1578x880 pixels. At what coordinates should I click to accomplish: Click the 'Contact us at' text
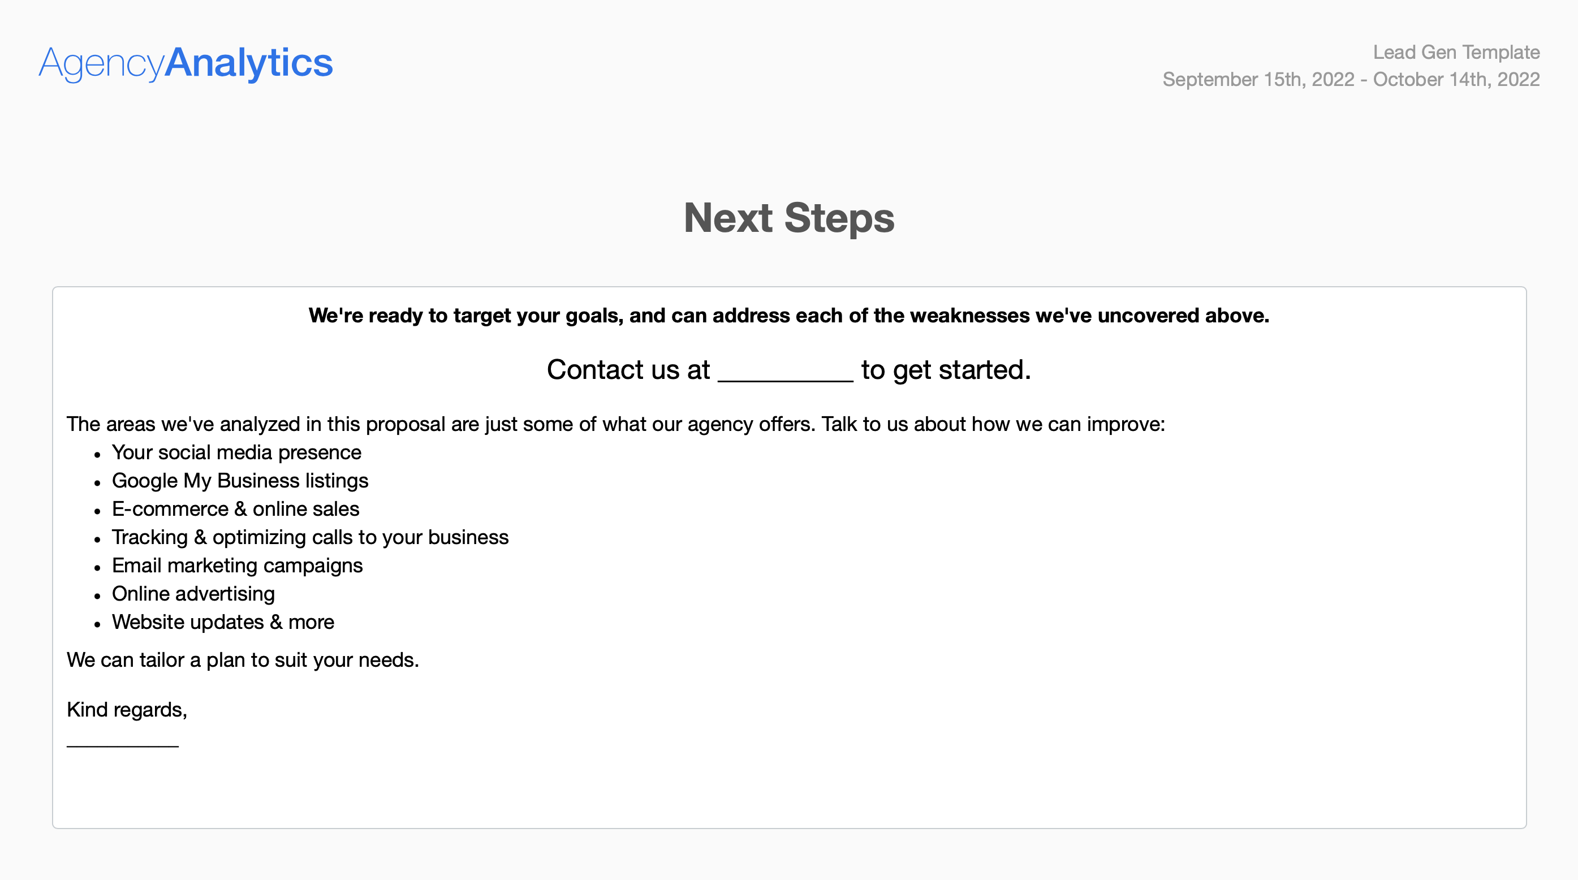coord(628,370)
